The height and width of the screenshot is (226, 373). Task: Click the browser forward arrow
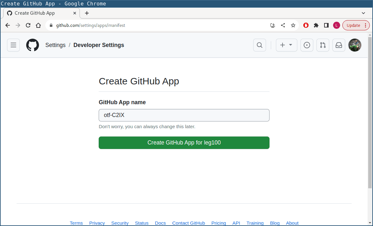pyautogui.click(x=18, y=25)
